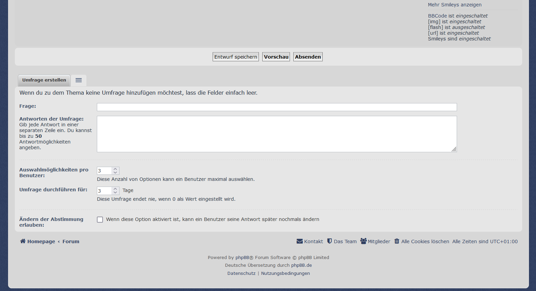Click into the Frage input field
536x291 pixels.
tap(277, 107)
